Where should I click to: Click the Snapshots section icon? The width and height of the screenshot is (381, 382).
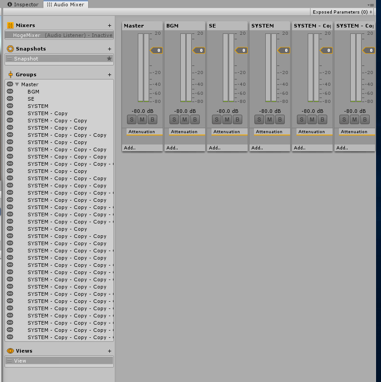10,49
